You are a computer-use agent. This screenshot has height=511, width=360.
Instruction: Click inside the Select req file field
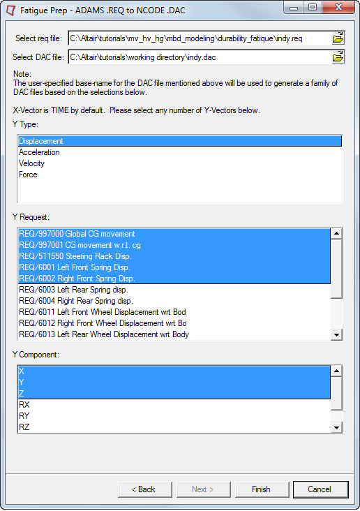click(200, 38)
